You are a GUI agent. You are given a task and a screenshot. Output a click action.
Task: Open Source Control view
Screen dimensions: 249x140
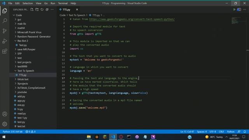pyautogui.click(x=5, y=31)
